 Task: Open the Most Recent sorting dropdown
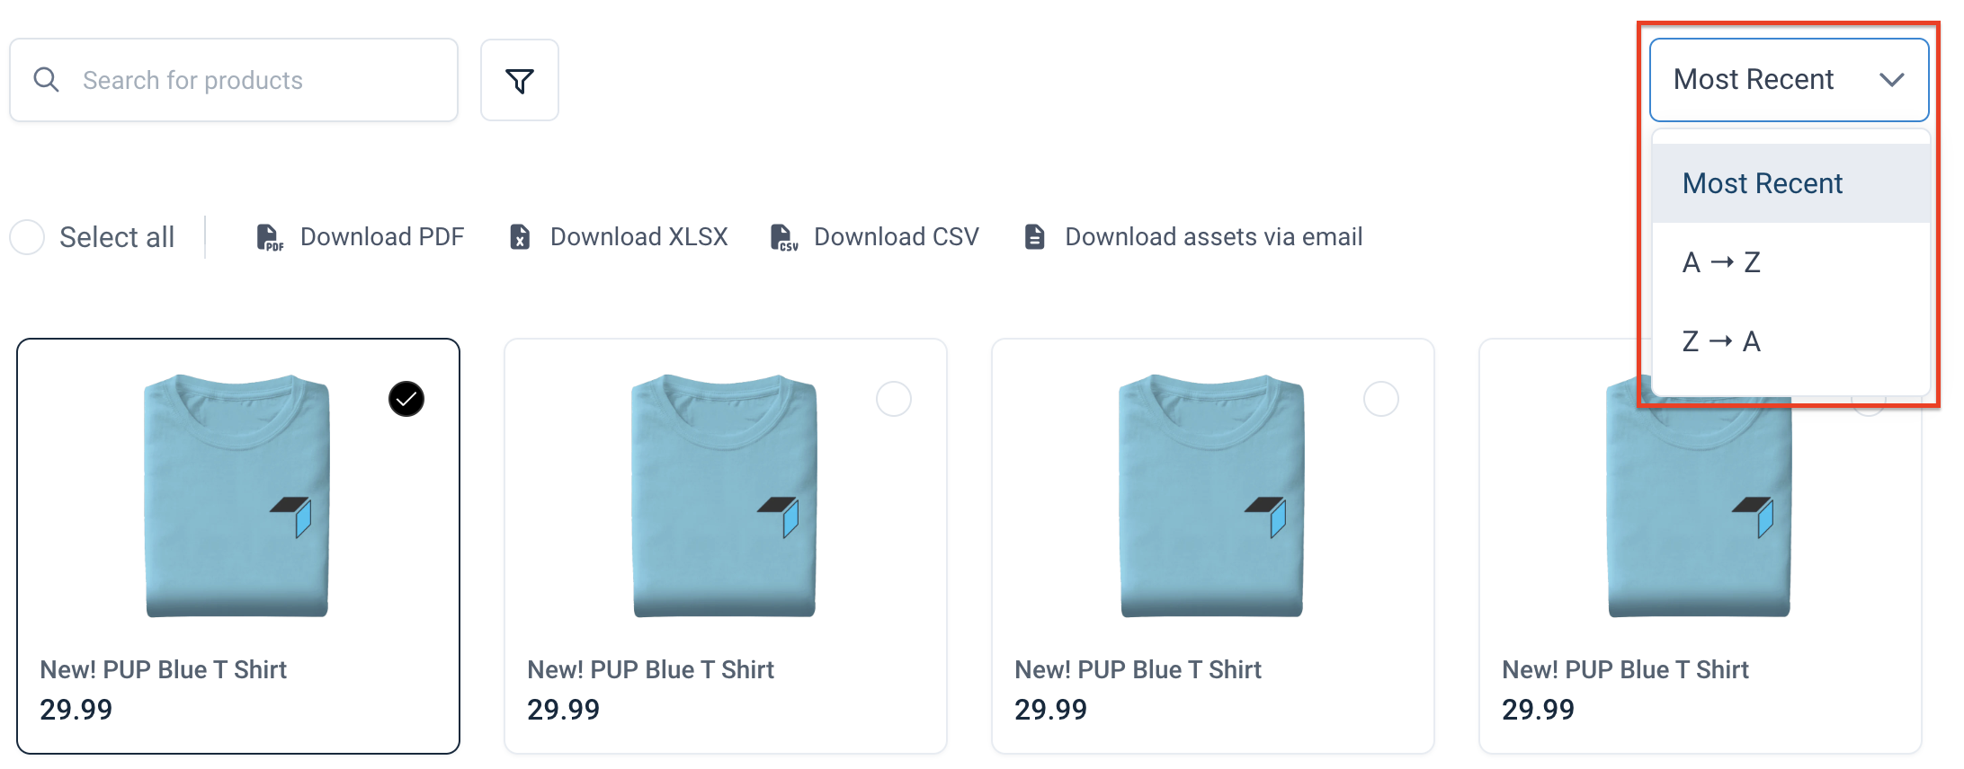pyautogui.click(x=1788, y=79)
